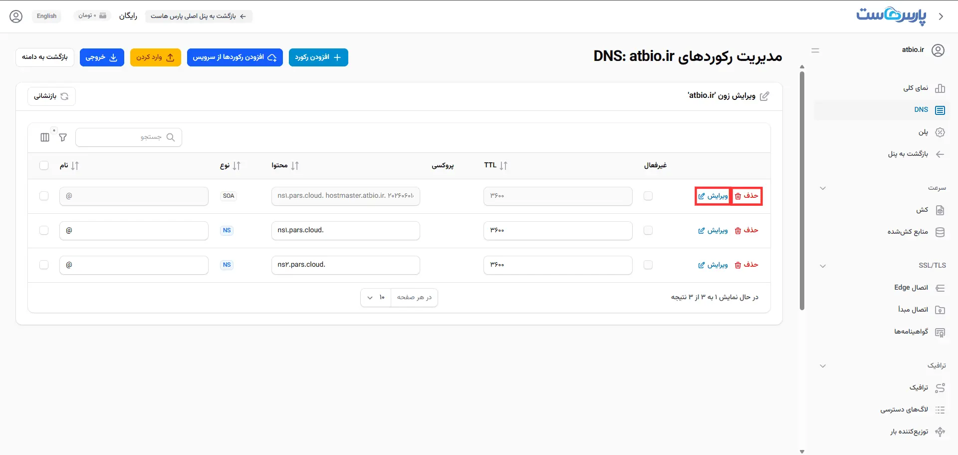This screenshot has height=455, width=958.
Task: Click the رایگان plan label
Action: click(128, 16)
